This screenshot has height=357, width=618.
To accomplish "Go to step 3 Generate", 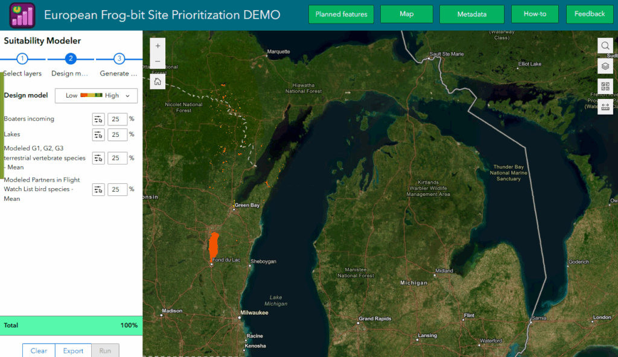I will [119, 58].
